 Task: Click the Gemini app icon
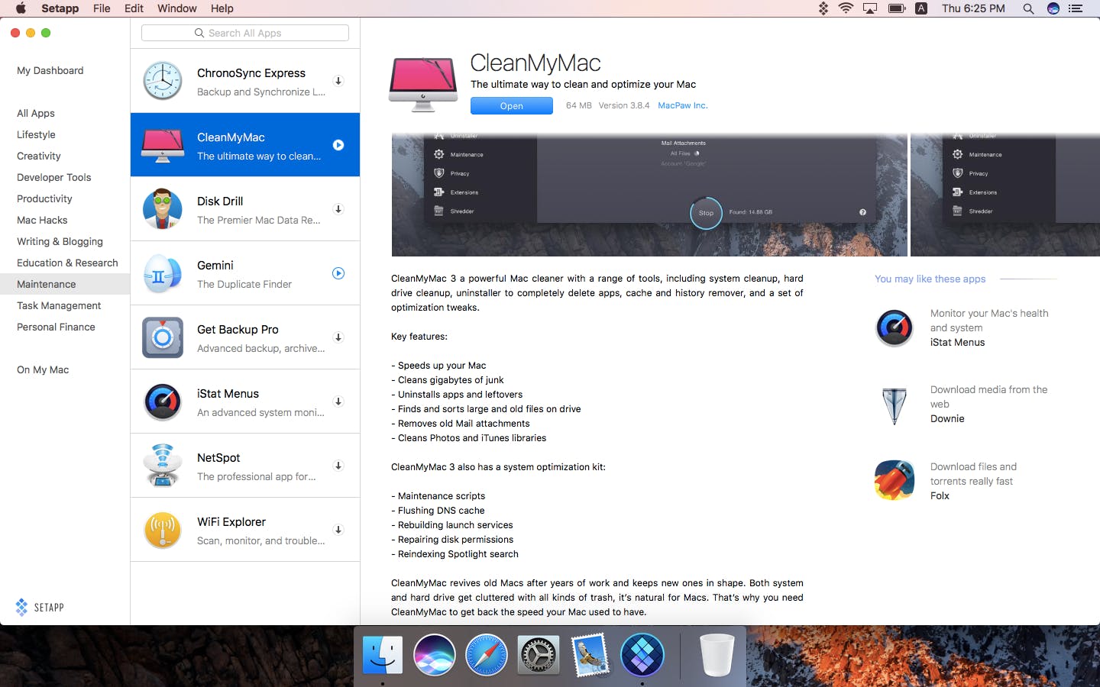(x=163, y=273)
